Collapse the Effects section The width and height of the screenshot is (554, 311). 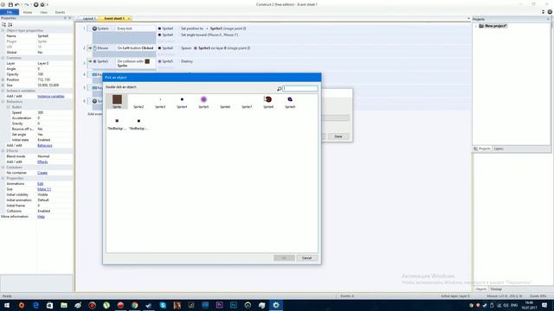click(3, 151)
